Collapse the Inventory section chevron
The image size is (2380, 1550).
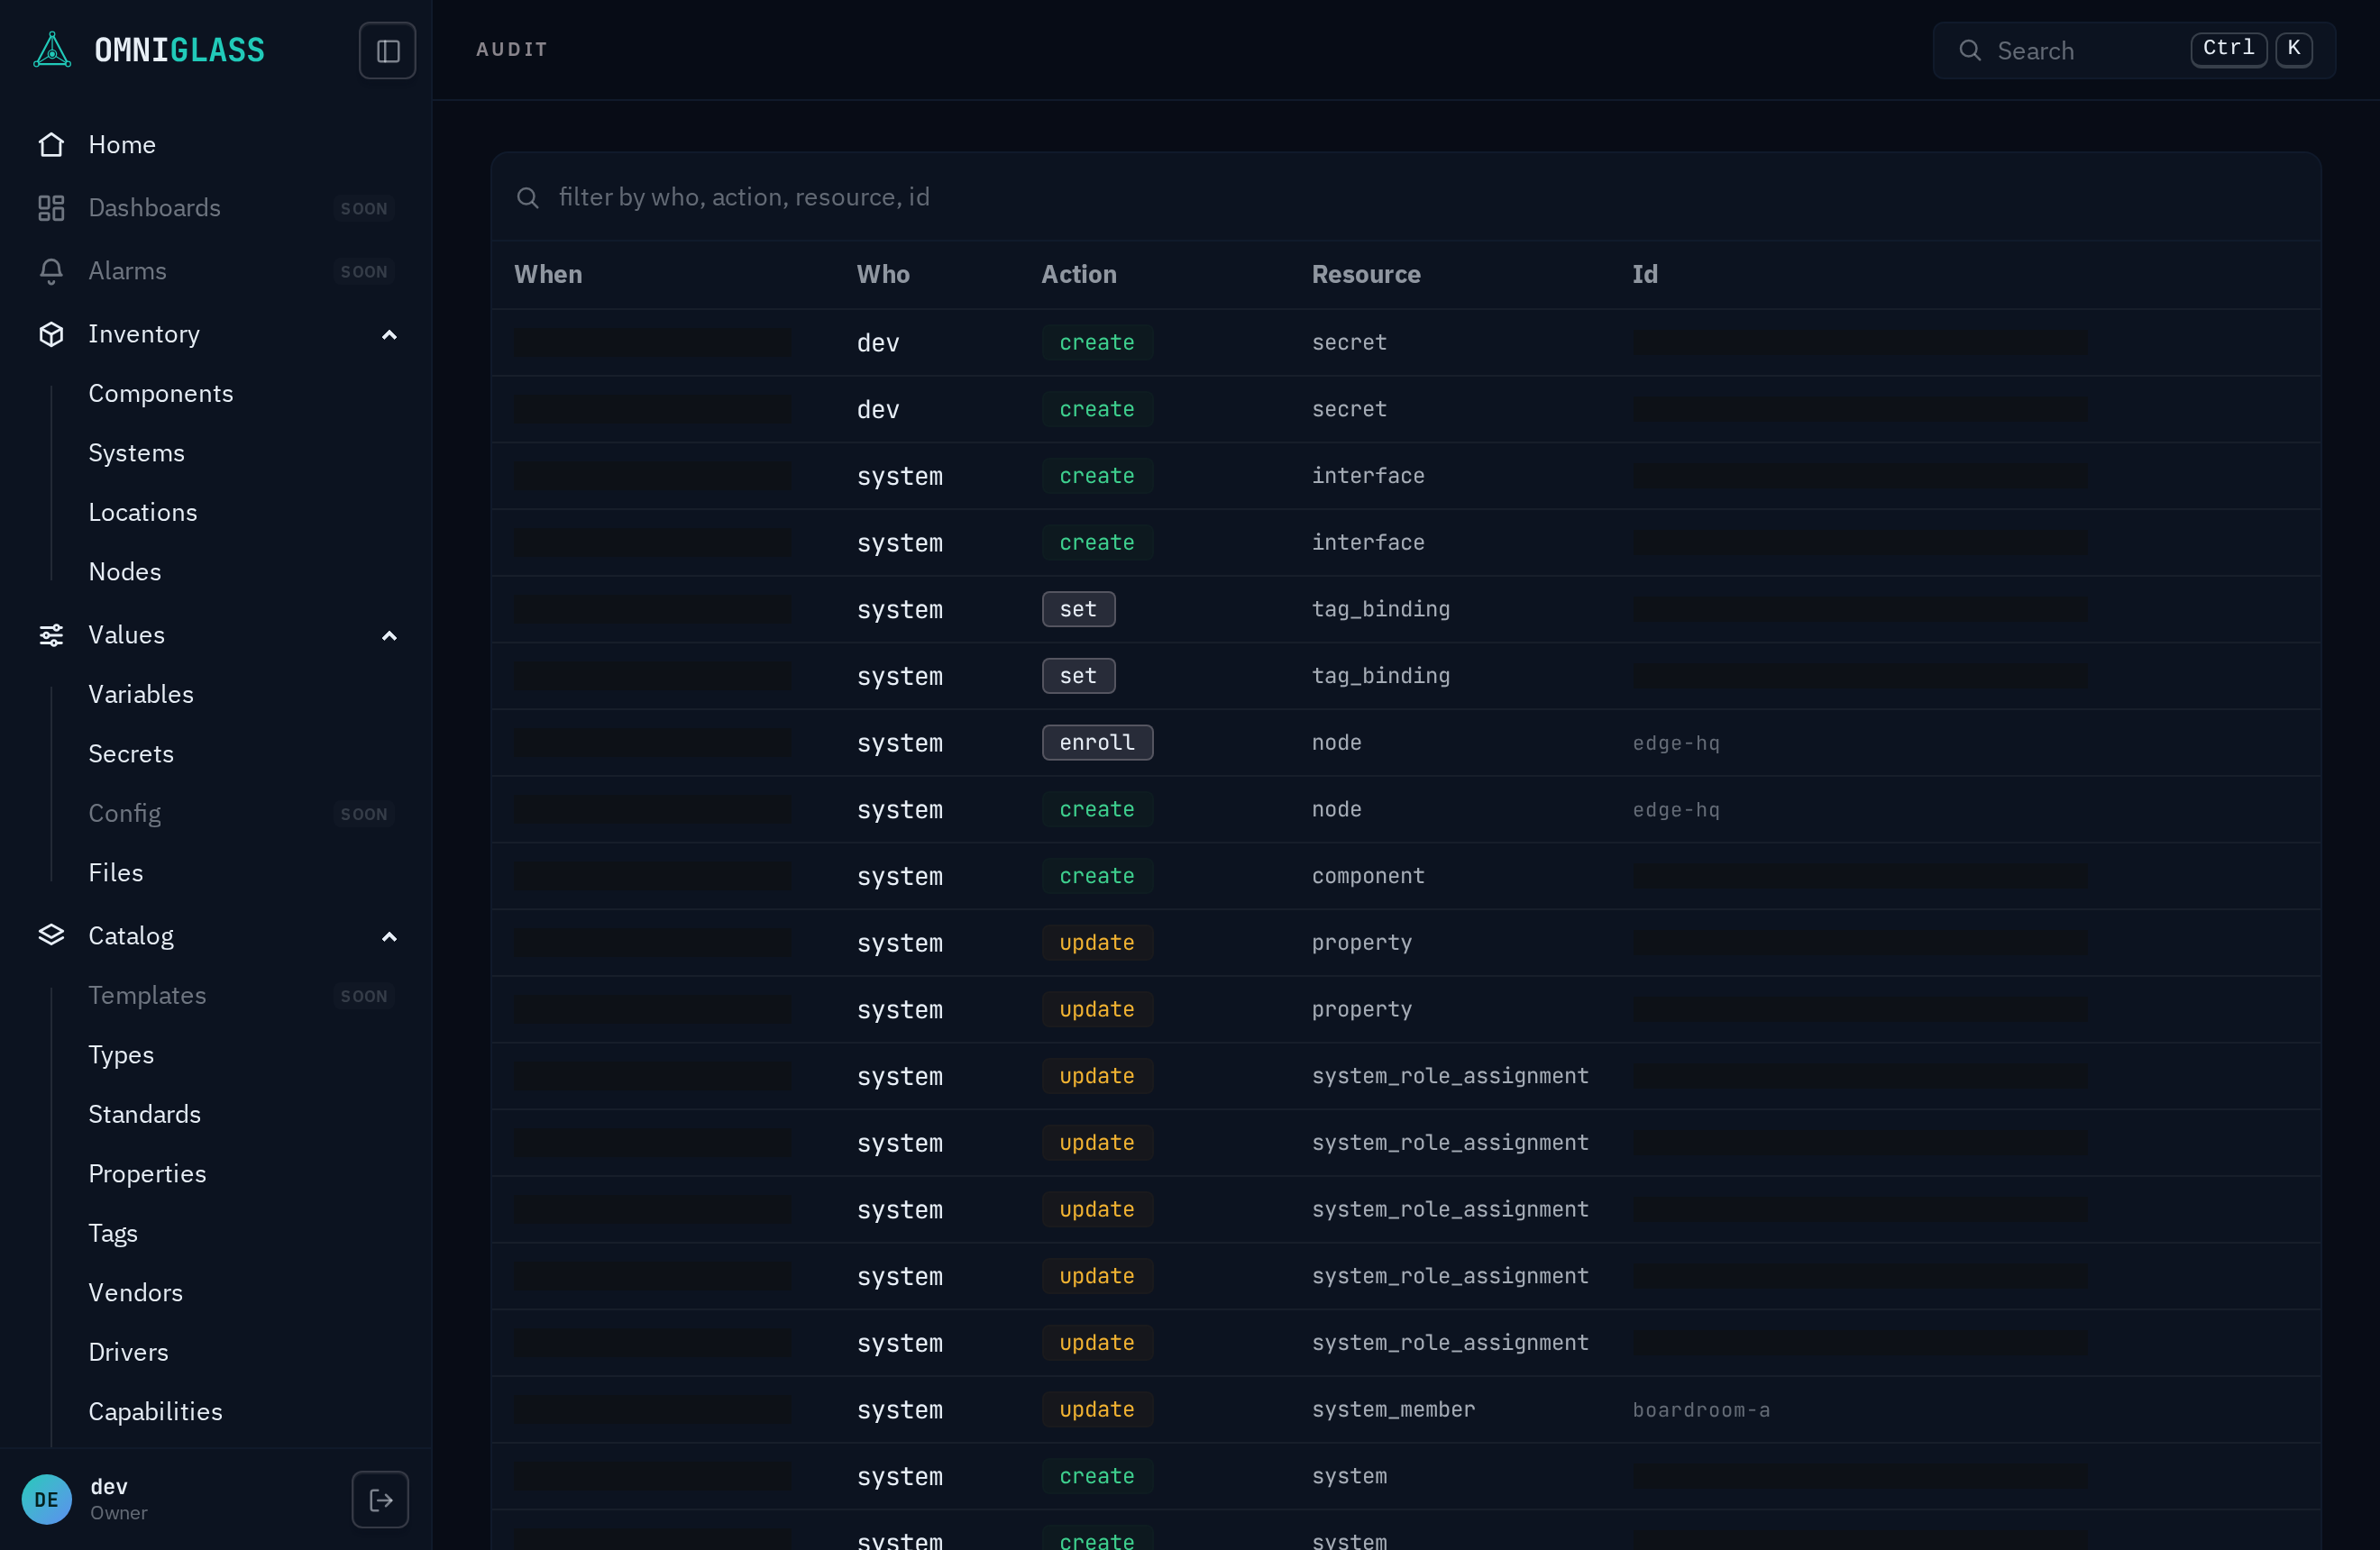pos(389,335)
